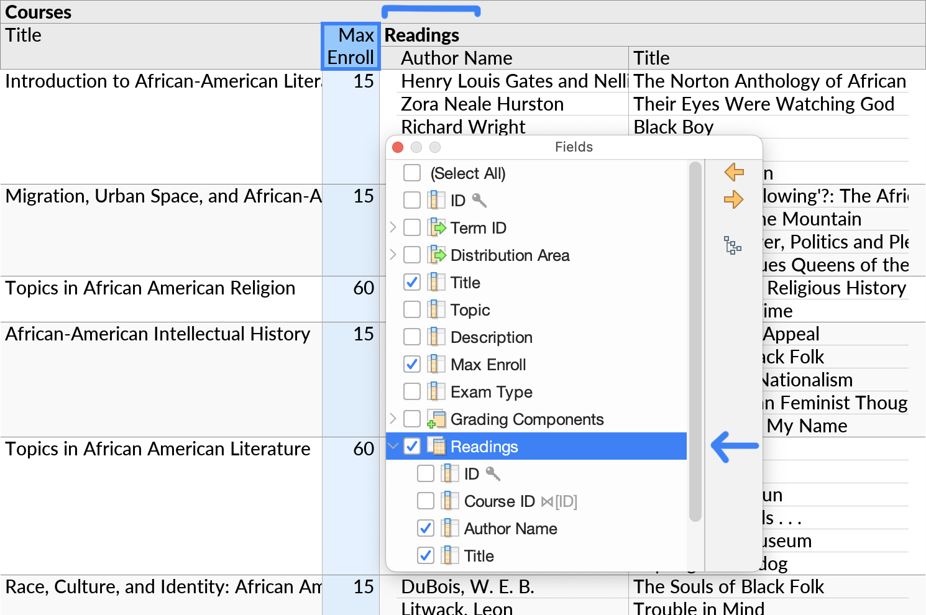Click the orange left arrow button
Viewport: 926px width, 615px height.
(x=734, y=172)
